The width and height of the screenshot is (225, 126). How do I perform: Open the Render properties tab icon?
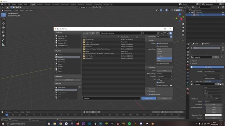point(188,52)
